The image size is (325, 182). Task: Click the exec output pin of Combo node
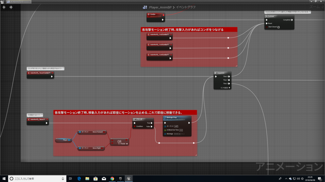tap(163, 20)
